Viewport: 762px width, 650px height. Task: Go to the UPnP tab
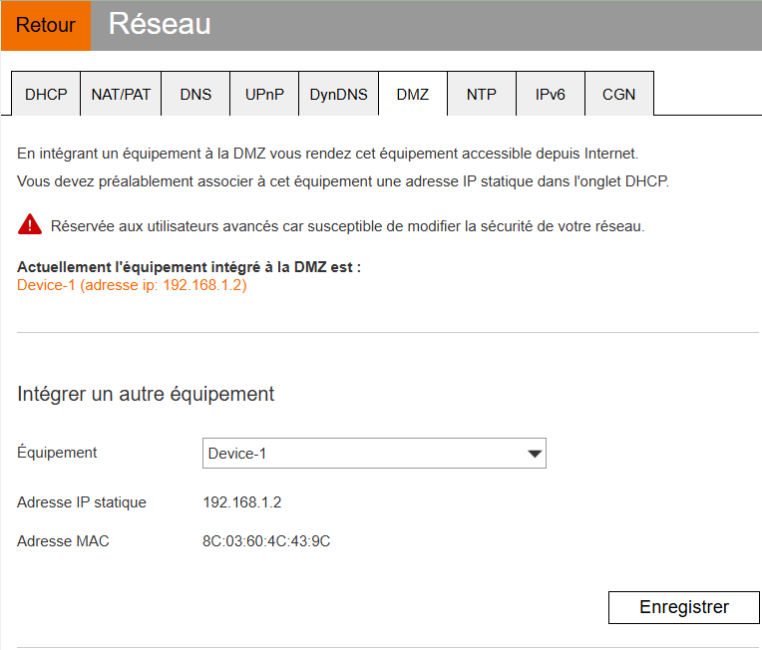[x=264, y=95]
